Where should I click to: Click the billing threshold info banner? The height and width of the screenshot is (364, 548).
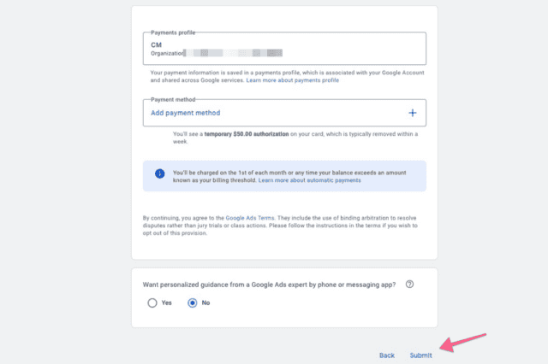pos(284,176)
